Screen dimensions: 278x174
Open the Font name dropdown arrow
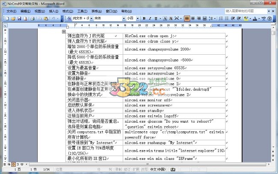click(x=124, y=18)
